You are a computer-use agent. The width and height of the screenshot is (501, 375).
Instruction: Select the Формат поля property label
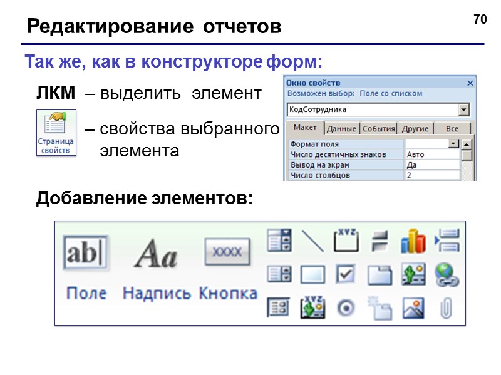(x=314, y=144)
